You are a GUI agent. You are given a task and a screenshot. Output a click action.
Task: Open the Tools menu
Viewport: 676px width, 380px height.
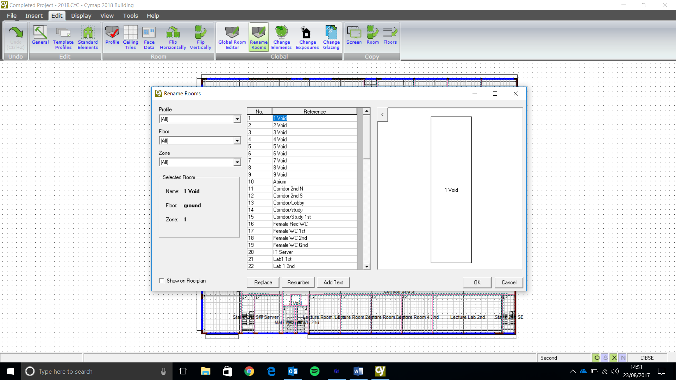click(130, 15)
